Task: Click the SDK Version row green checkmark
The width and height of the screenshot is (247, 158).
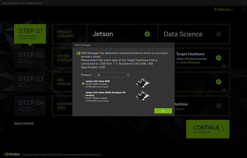Action: coord(218,82)
